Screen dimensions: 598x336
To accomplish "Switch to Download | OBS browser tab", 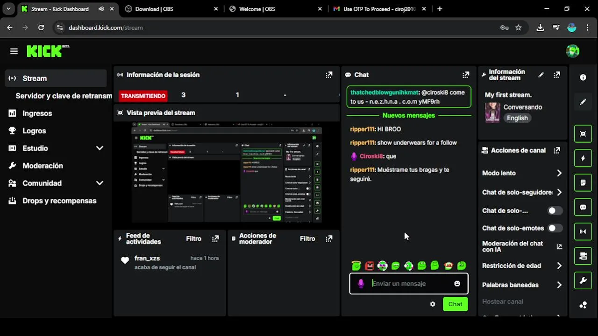I will coord(171,9).
